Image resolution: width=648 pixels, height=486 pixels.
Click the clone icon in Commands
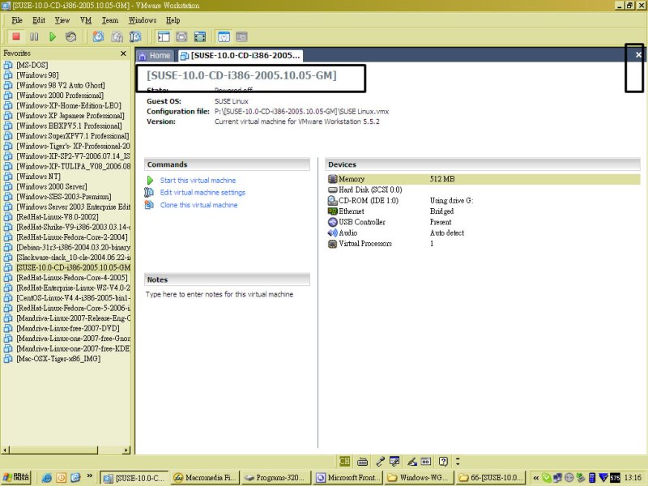(149, 205)
